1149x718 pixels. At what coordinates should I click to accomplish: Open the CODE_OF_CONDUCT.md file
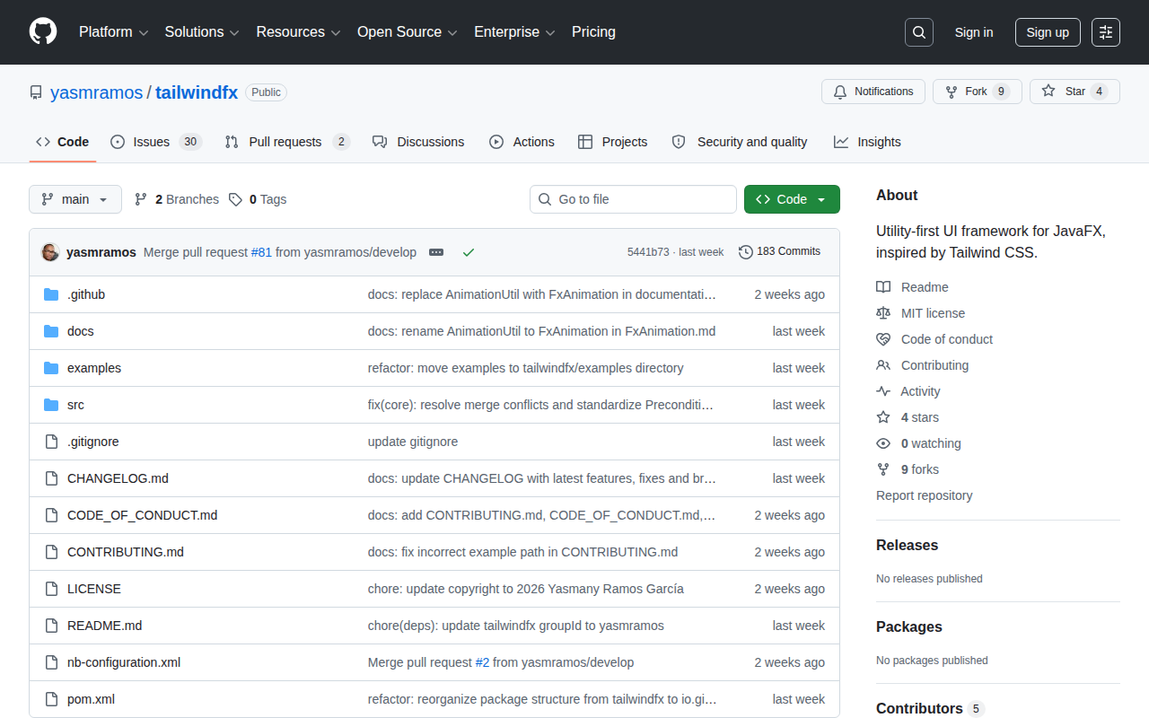[x=142, y=515]
